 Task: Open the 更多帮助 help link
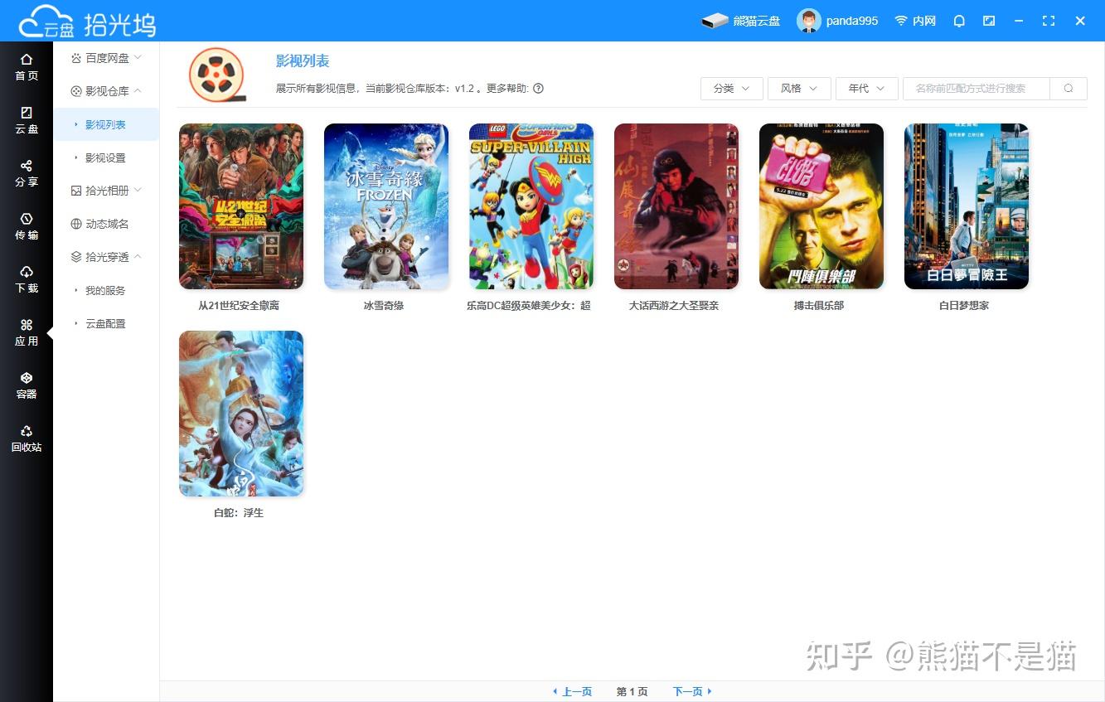point(539,88)
